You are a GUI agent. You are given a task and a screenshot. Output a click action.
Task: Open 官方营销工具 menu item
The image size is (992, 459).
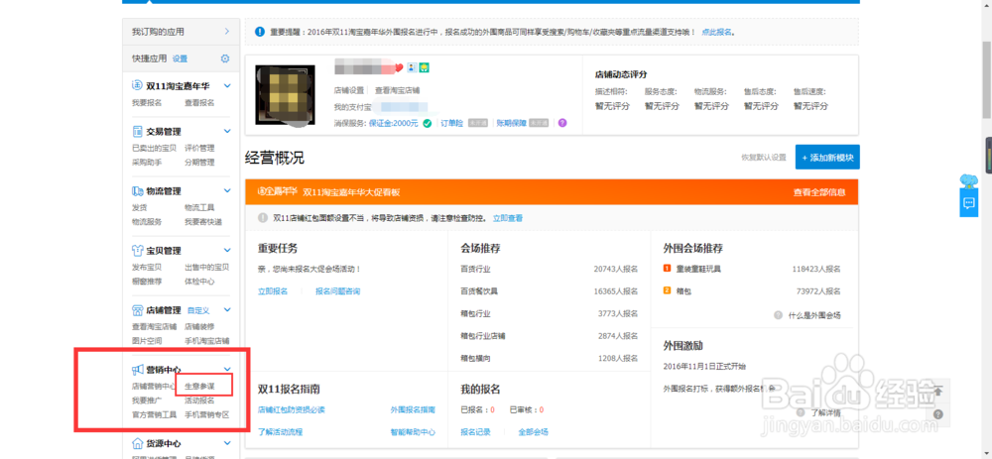[155, 414]
